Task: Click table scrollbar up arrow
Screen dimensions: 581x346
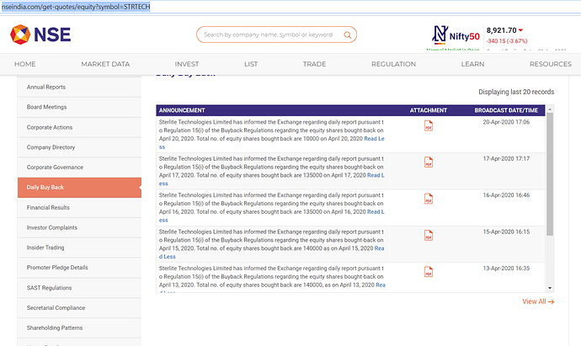Action: point(550,109)
